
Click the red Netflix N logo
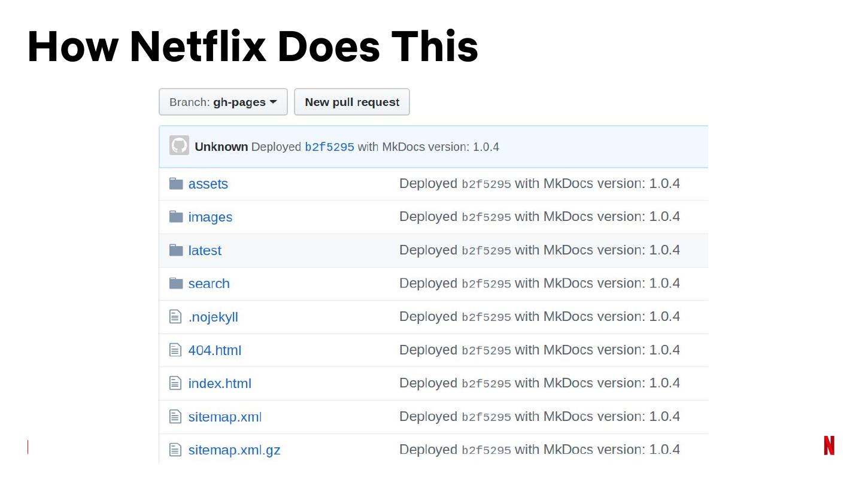click(829, 445)
